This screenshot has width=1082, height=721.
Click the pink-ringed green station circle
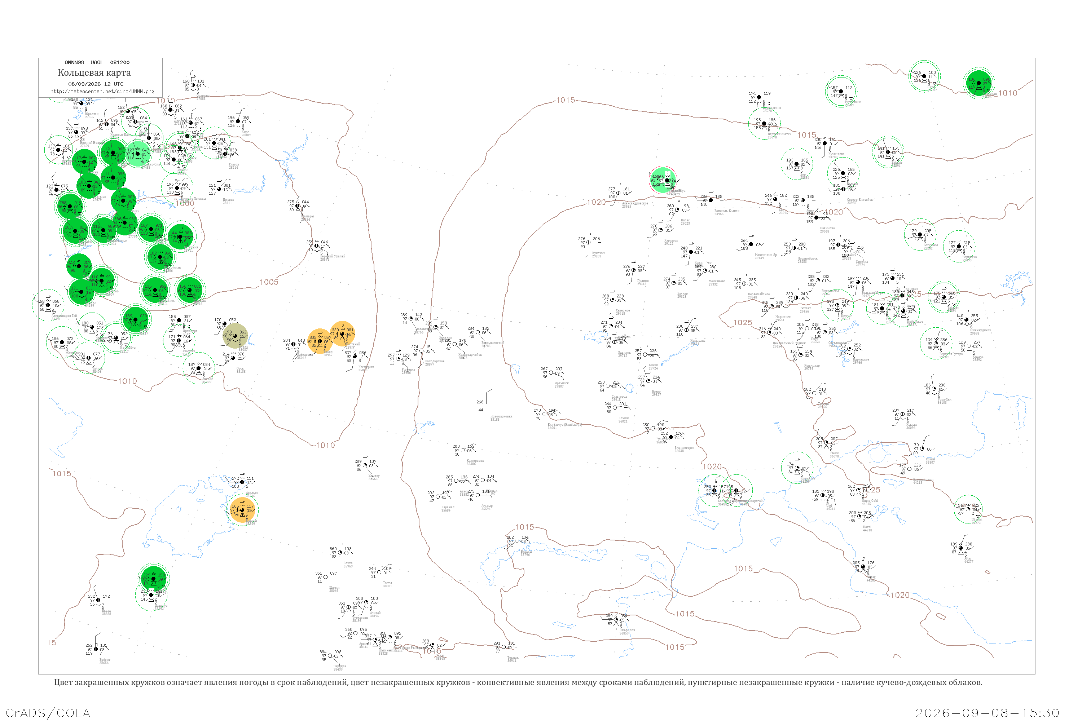pyautogui.click(x=663, y=180)
